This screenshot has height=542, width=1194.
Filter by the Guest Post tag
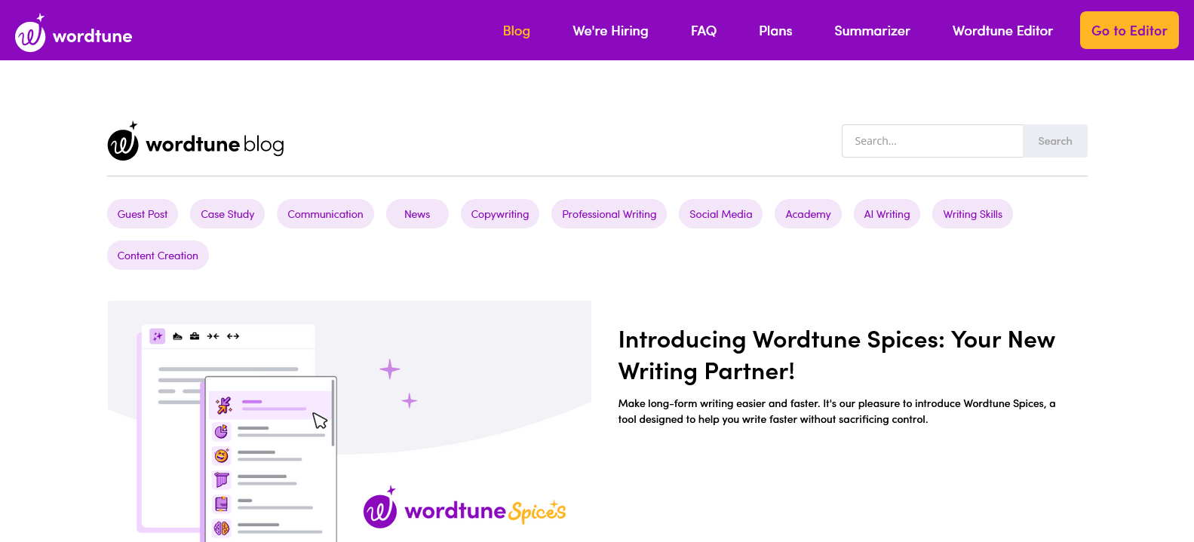[143, 214]
